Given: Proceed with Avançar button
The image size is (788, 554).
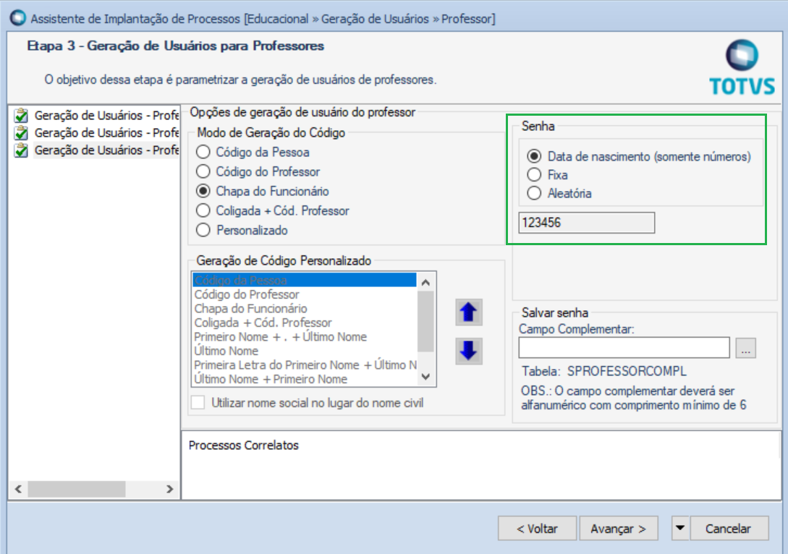Looking at the screenshot, I should point(618,529).
